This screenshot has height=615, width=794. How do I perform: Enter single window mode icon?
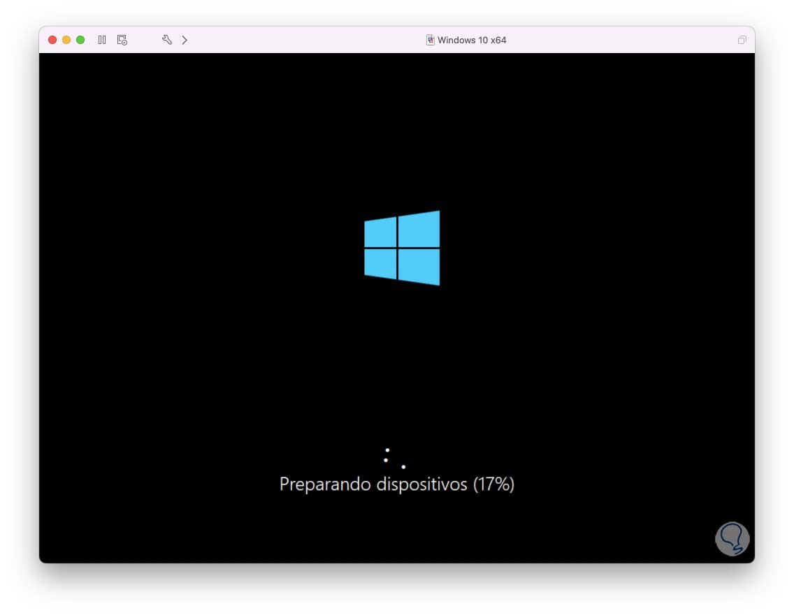pos(742,40)
